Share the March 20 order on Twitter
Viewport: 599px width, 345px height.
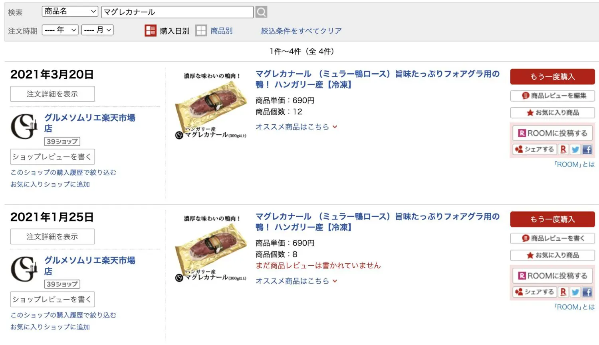pos(575,149)
